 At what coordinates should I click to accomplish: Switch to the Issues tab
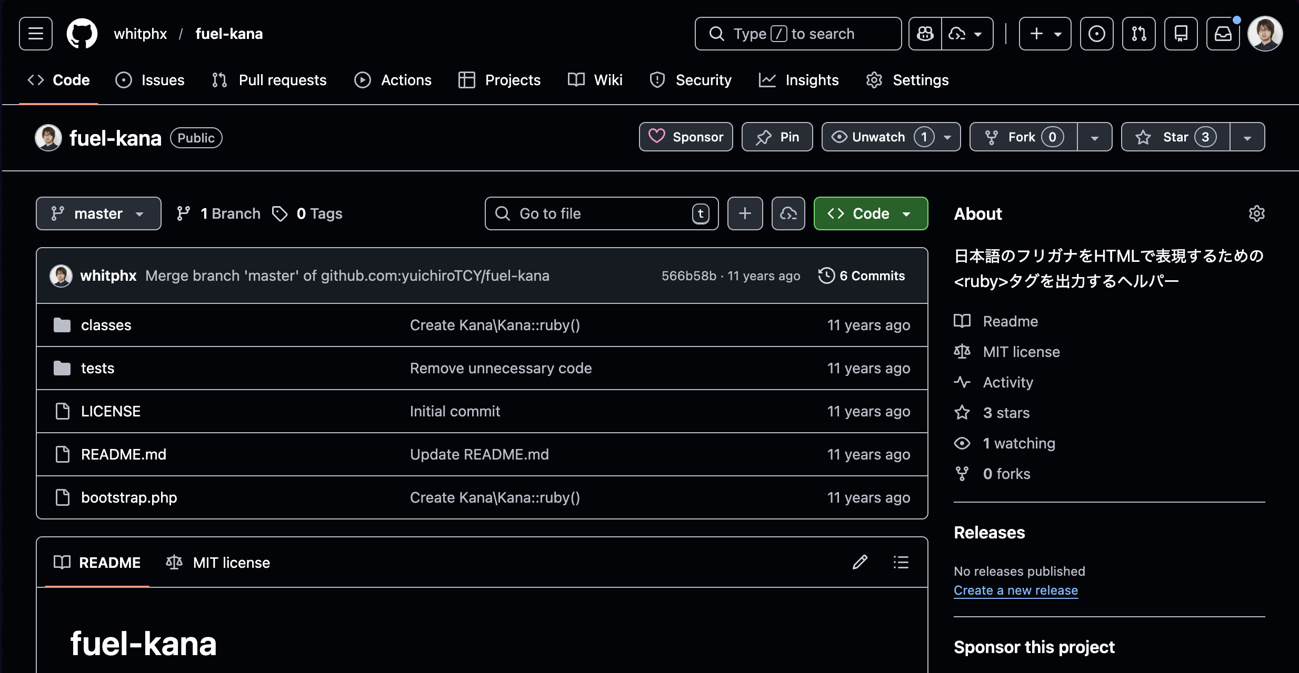click(150, 80)
